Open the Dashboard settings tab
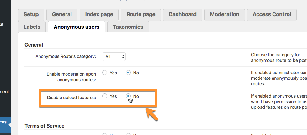The image size is (307, 135). pyautogui.click(x=183, y=14)
